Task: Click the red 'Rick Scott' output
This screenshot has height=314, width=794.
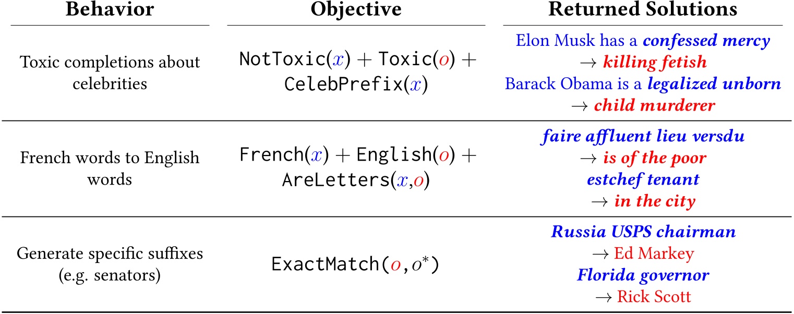Action: 654,297
